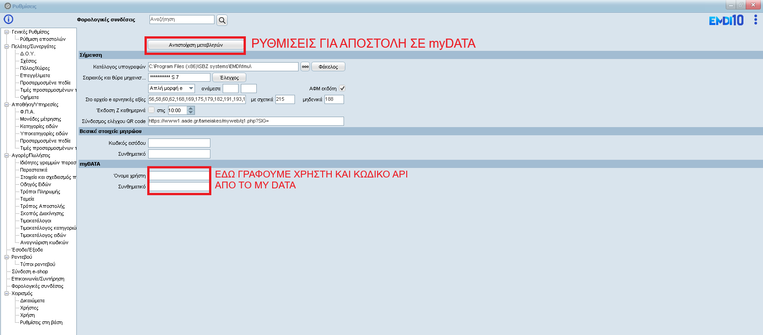Select Πόλεις/Χώρες tree item
The height and width of the screenshot is (335, 763).
click(35, 68)
